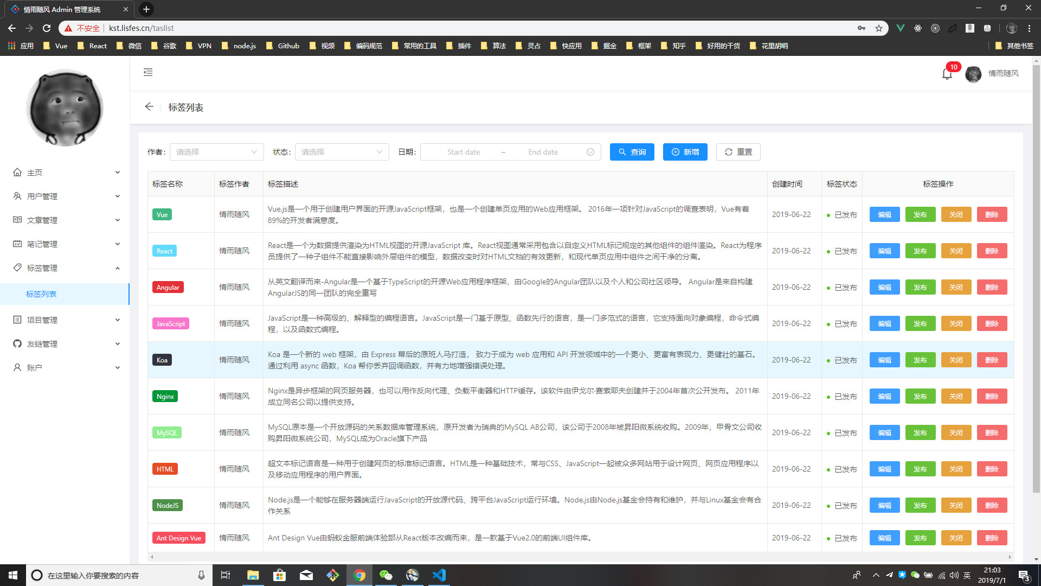Click the user avatar next to 情雨随风

tap(973, 74)
